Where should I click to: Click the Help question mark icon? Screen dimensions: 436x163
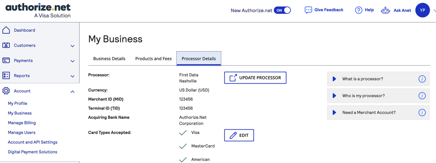pyautogui.click(x=359, y=10)
